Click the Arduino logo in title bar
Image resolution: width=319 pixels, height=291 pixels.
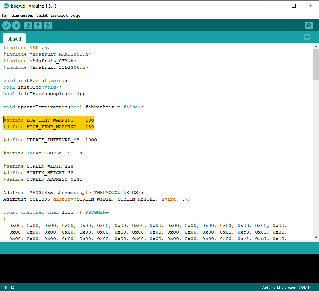6,6
